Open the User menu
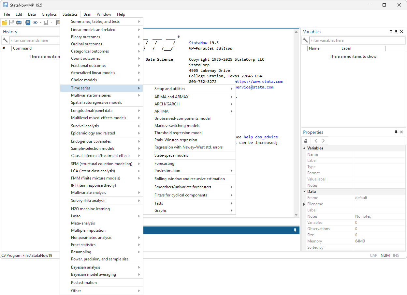 pos(87,14)
